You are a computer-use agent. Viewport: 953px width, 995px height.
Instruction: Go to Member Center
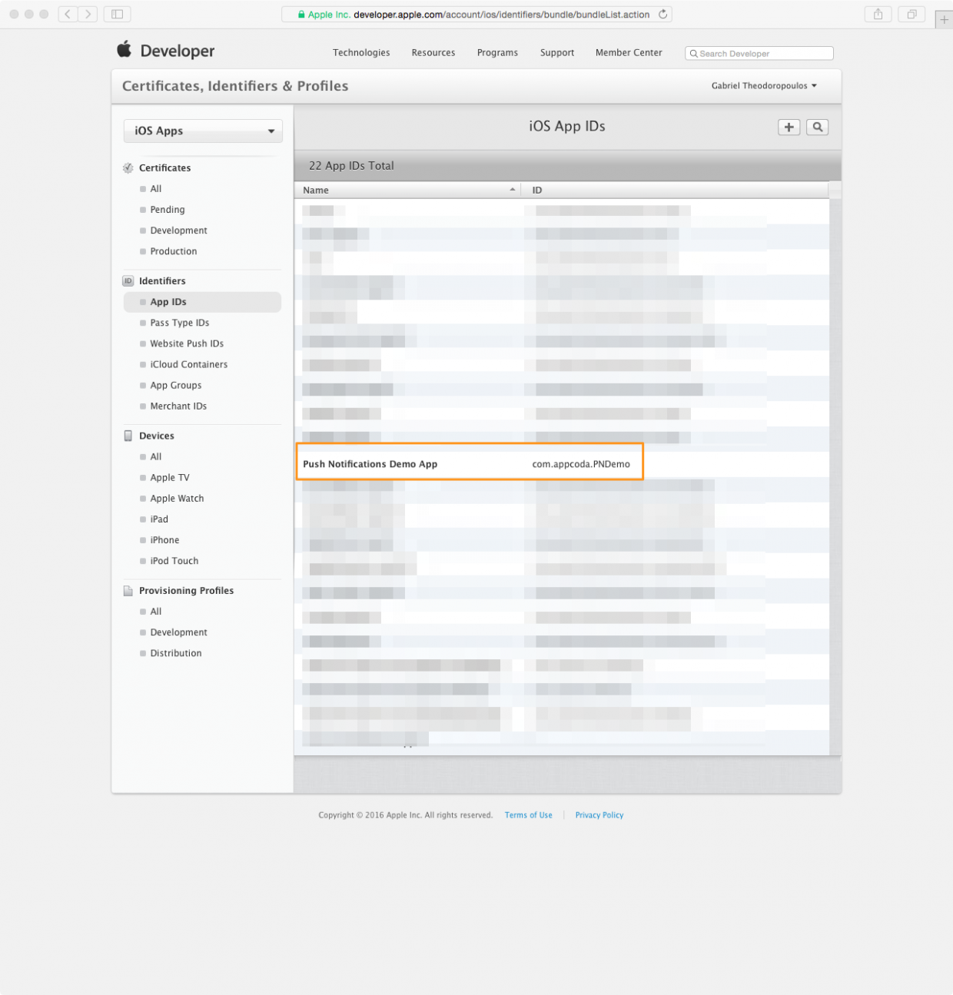[x=629, y=52]
